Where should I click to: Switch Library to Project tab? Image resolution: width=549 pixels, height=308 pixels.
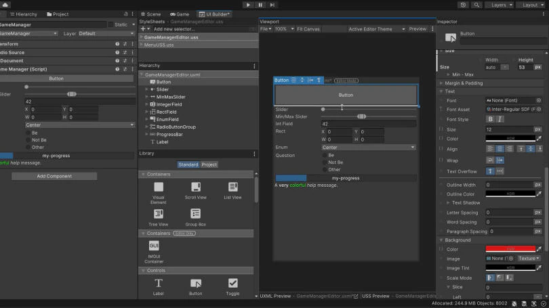[x=209, y=164]
